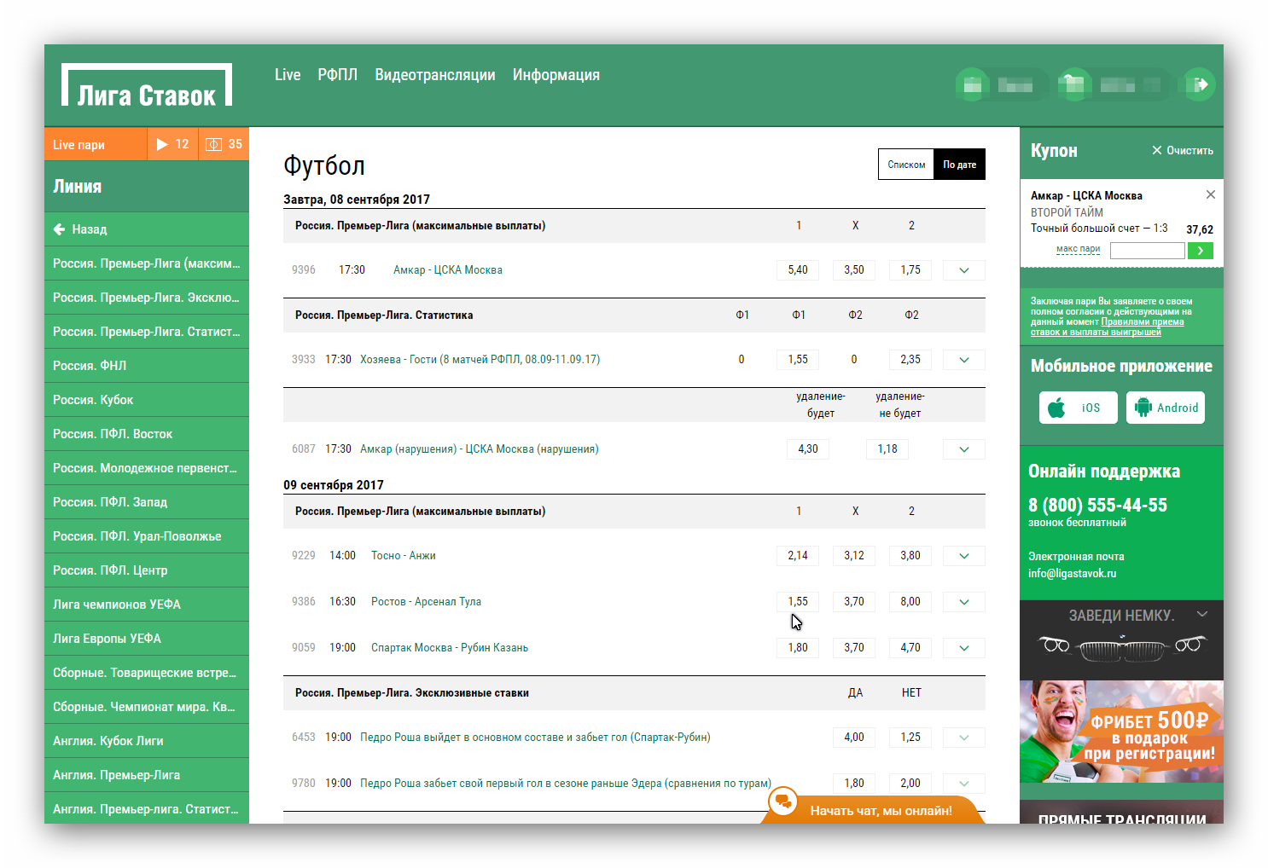Remove Амкар - ЦСКА bet from coupon
This screenshot has height=868, width=1268.
click(x=1210, y=194)
